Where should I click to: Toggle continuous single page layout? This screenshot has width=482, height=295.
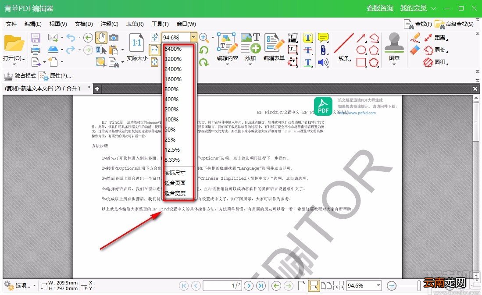click(314, 285)
